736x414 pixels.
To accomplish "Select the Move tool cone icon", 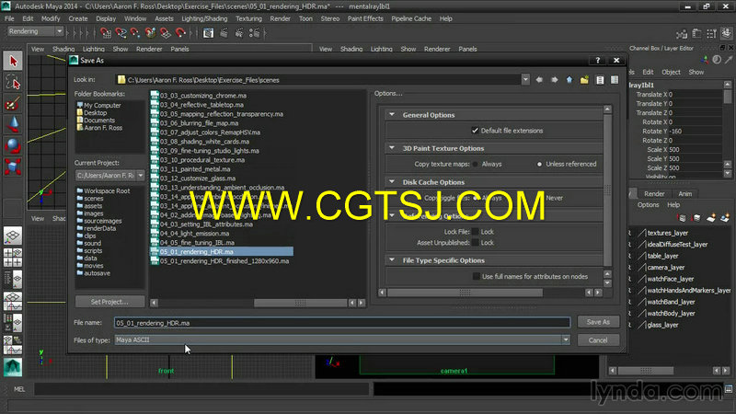I will click(x=13, y=125).
